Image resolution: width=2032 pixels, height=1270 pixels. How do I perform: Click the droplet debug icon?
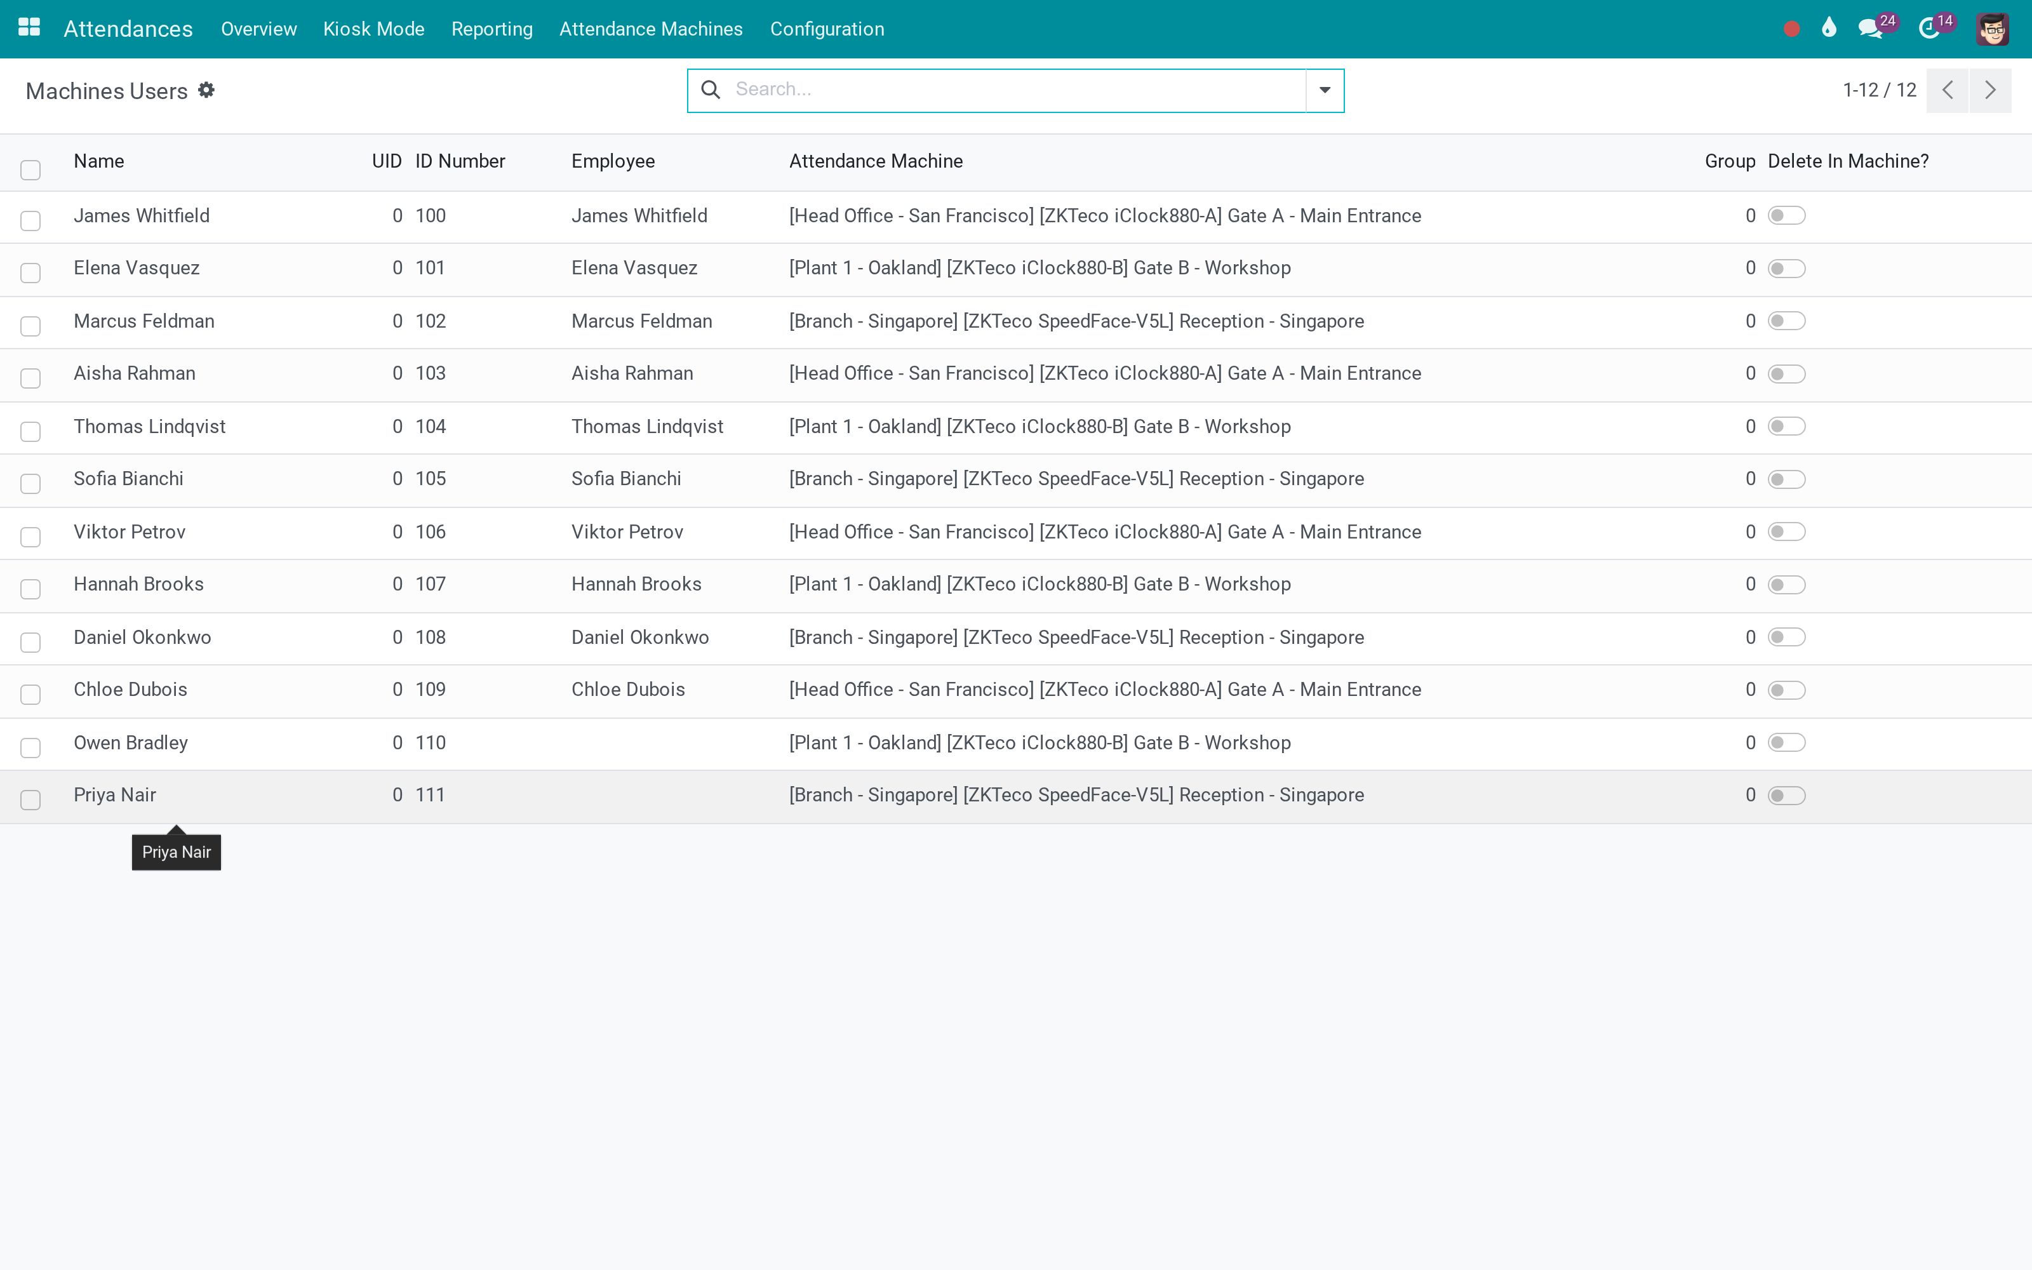coord(1829,28)
